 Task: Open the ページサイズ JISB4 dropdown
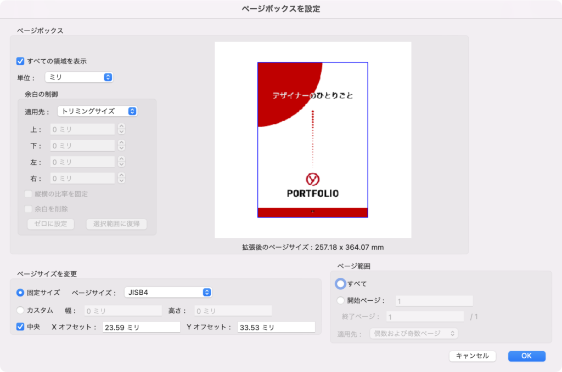pyautogui.click(x=168, y=292)
